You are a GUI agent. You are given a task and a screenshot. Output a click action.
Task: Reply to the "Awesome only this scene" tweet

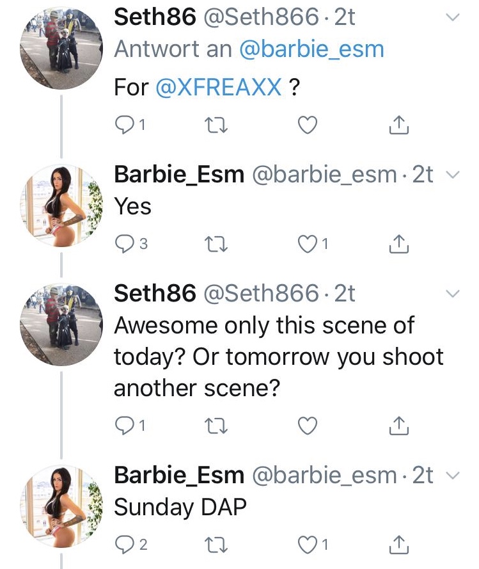pos(123,424)
